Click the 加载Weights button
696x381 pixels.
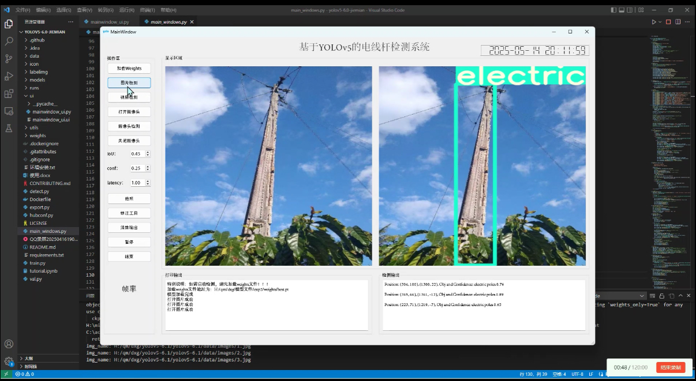pos(129,68)
